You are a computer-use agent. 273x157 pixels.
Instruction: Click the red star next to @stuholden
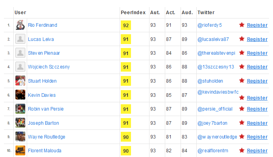coord(242,81)
